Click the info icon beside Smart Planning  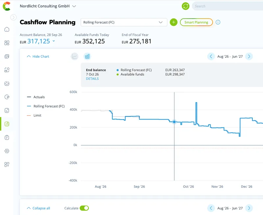[218, 22]
